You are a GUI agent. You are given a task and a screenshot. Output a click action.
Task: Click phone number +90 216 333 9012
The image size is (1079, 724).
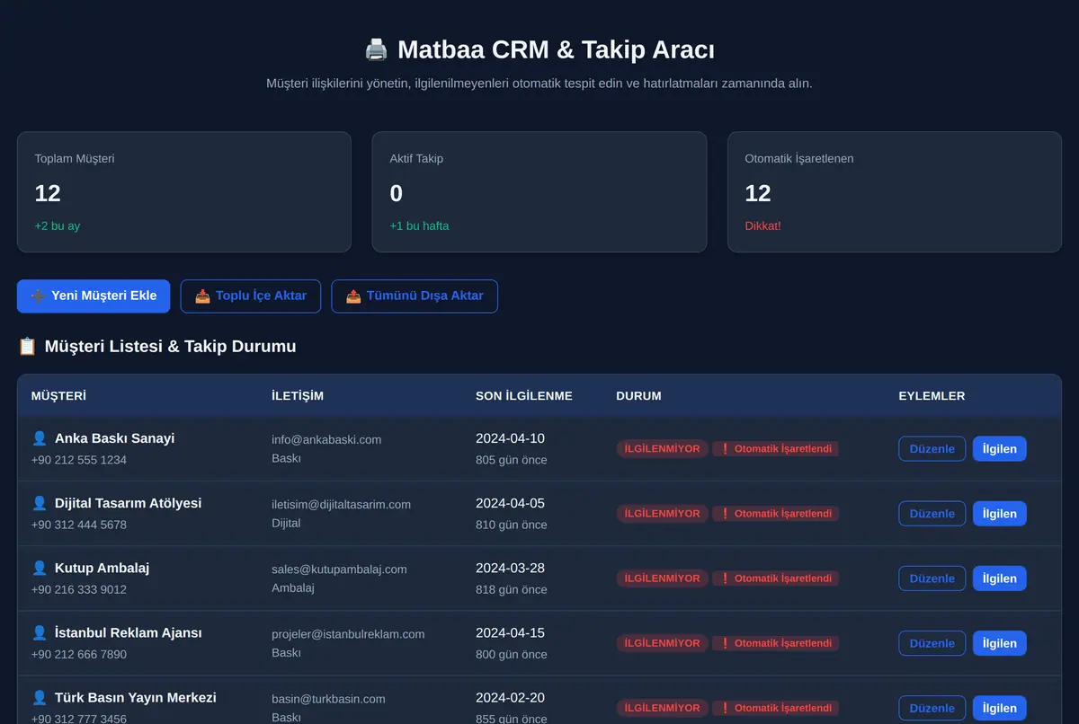coord(79,589)
